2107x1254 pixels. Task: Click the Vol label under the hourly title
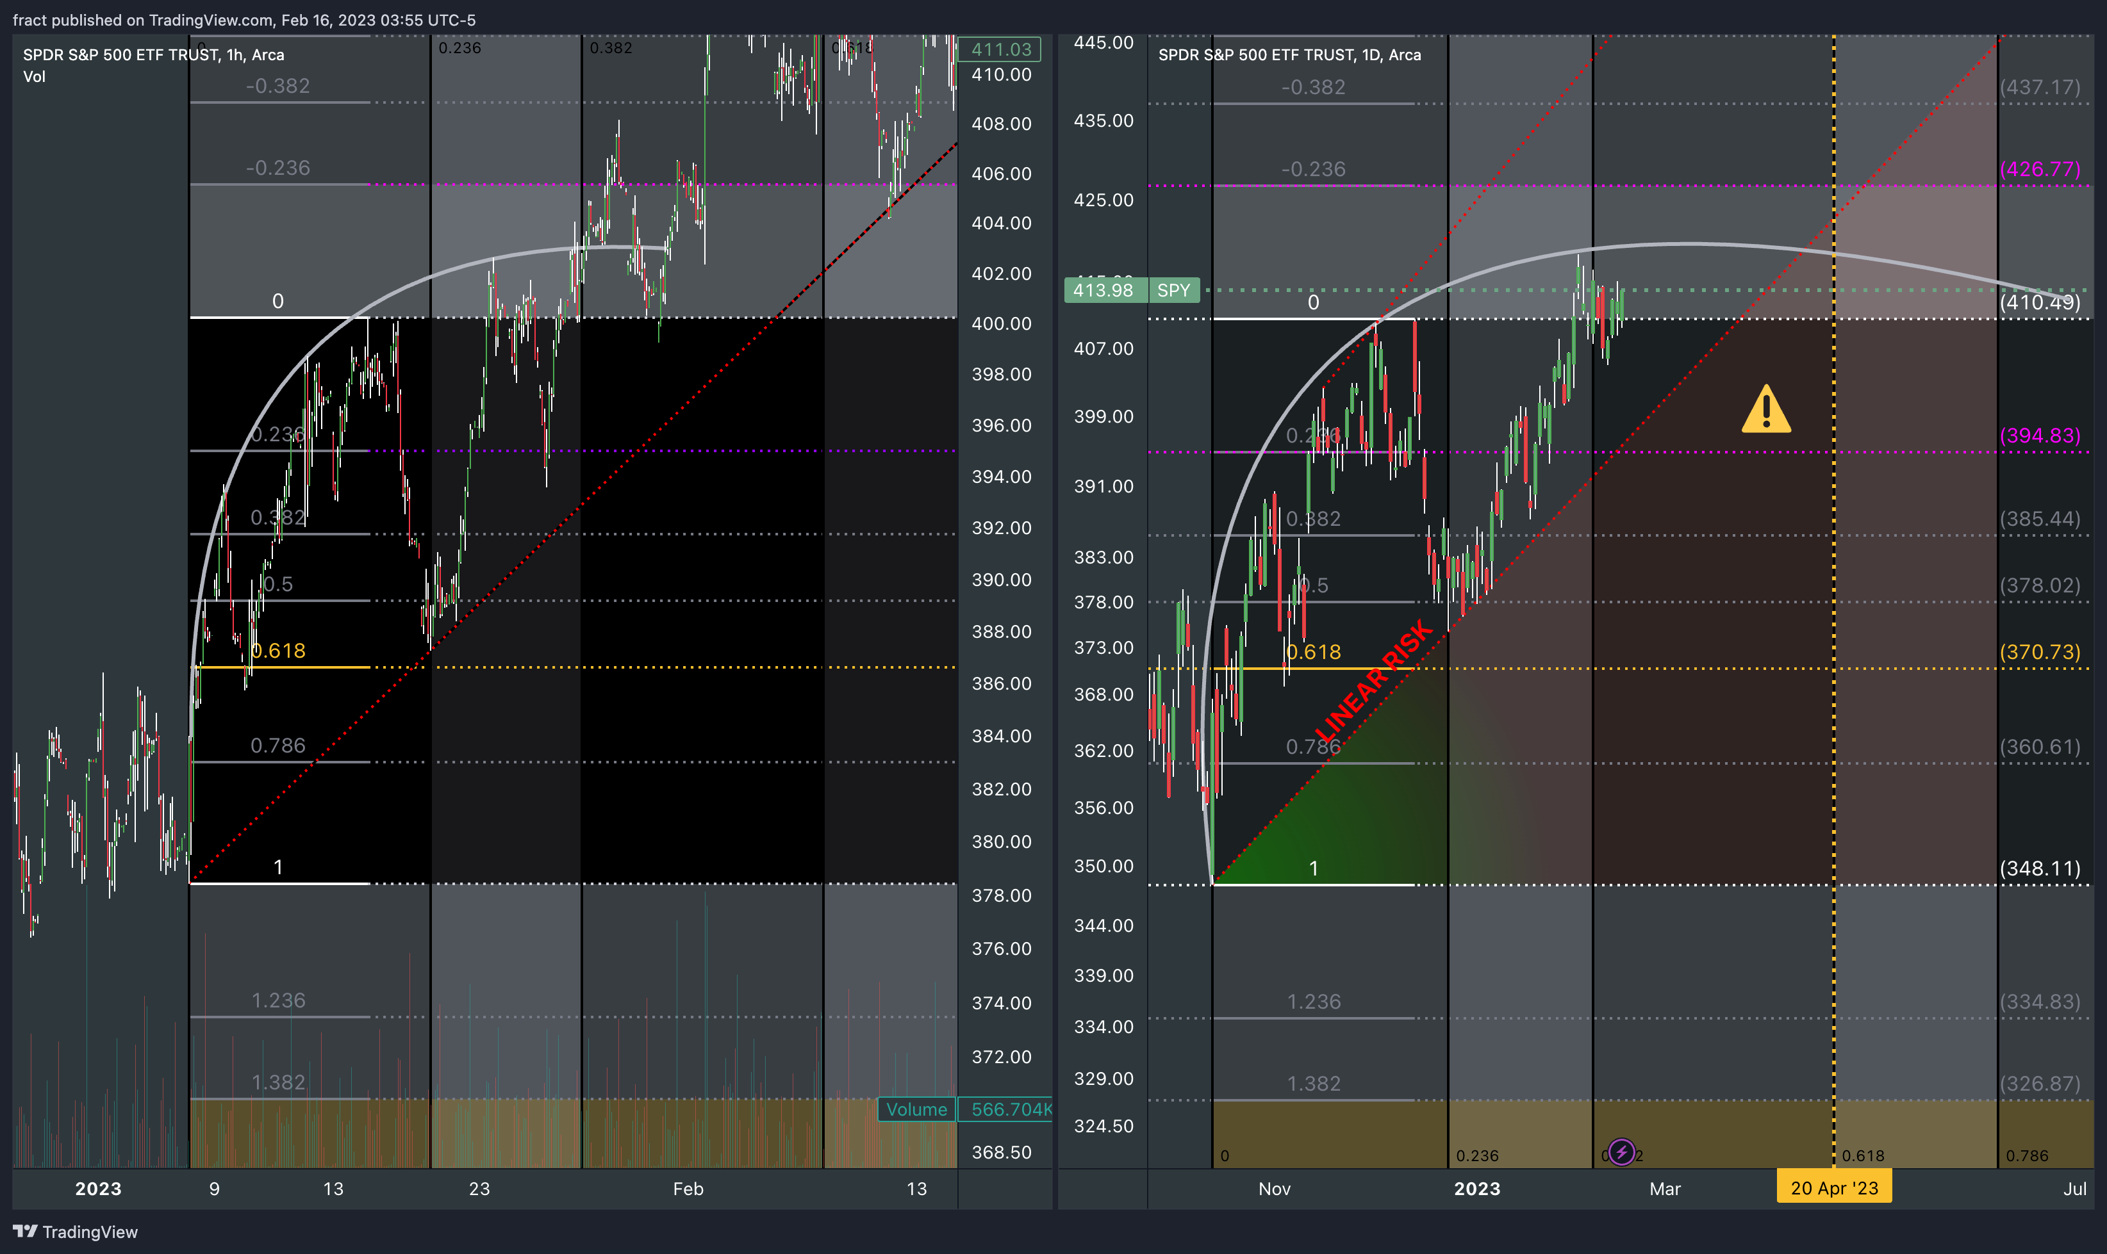tap(34, 77)
